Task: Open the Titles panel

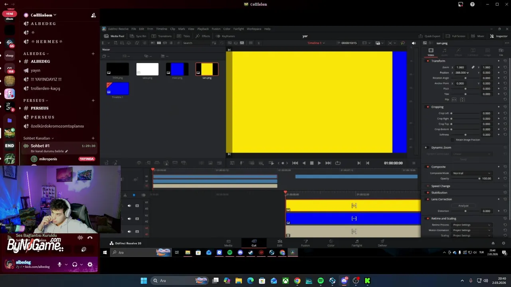Action: (x=184, y=36)
